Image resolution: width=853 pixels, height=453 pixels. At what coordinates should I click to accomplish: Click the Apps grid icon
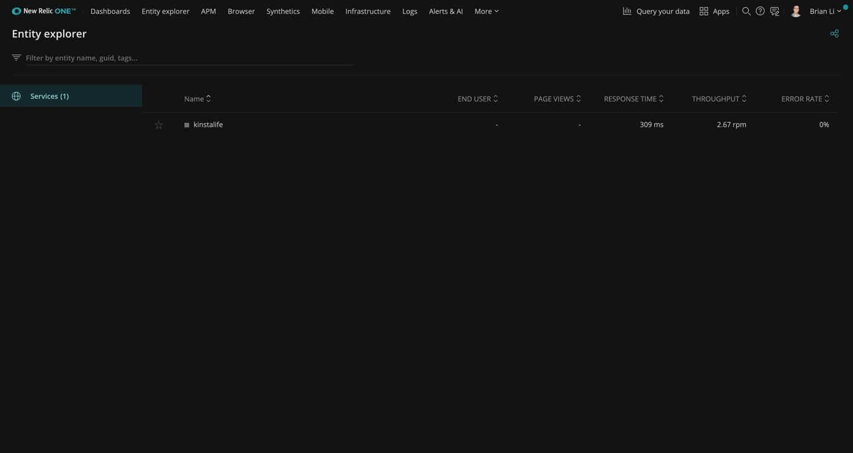pos(704,11)
